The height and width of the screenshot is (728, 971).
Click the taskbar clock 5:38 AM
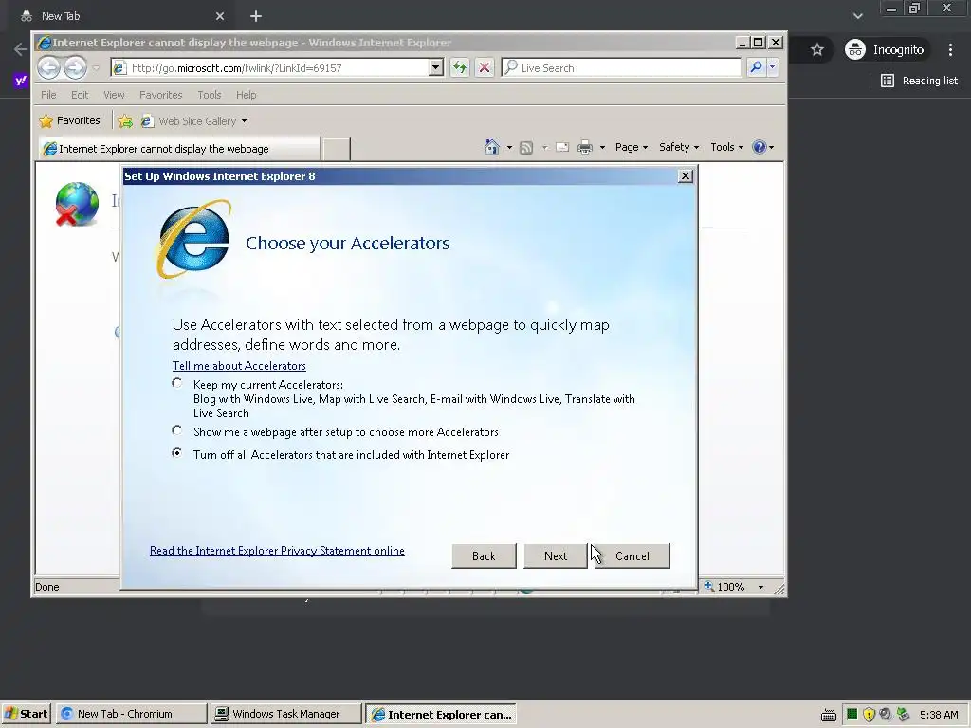point(939,715)
